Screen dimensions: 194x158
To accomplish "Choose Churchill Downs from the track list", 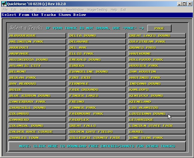I will coord(37,108).
